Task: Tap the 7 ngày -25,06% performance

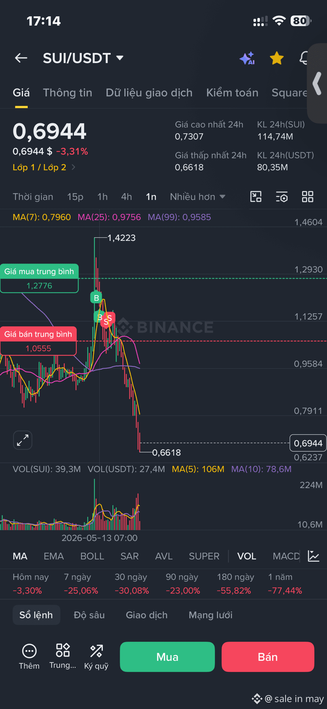Action: tap(81, 584)
